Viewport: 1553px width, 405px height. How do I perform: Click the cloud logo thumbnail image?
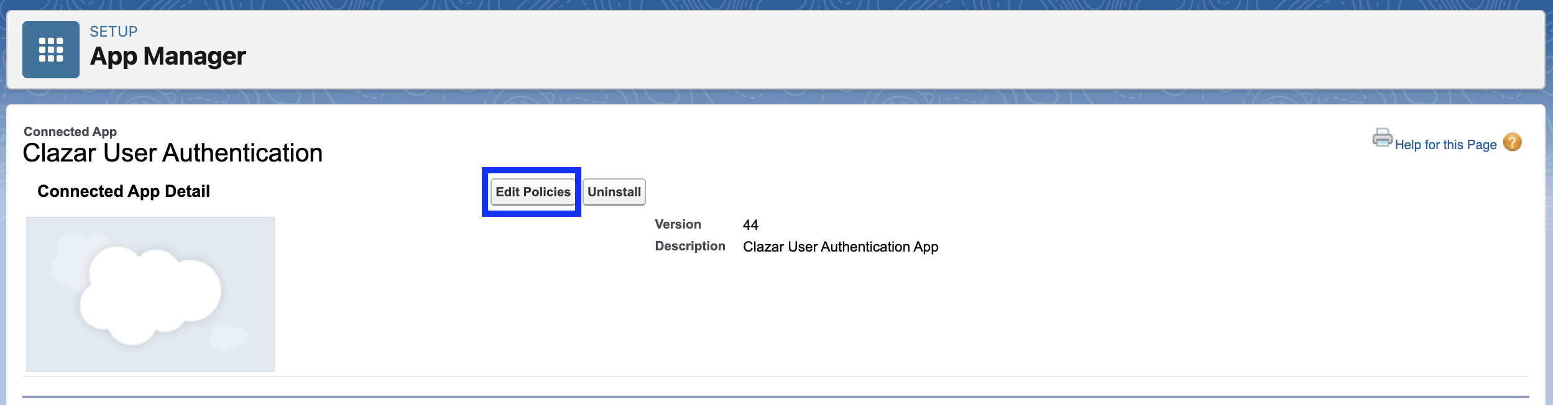coord(150,294)
